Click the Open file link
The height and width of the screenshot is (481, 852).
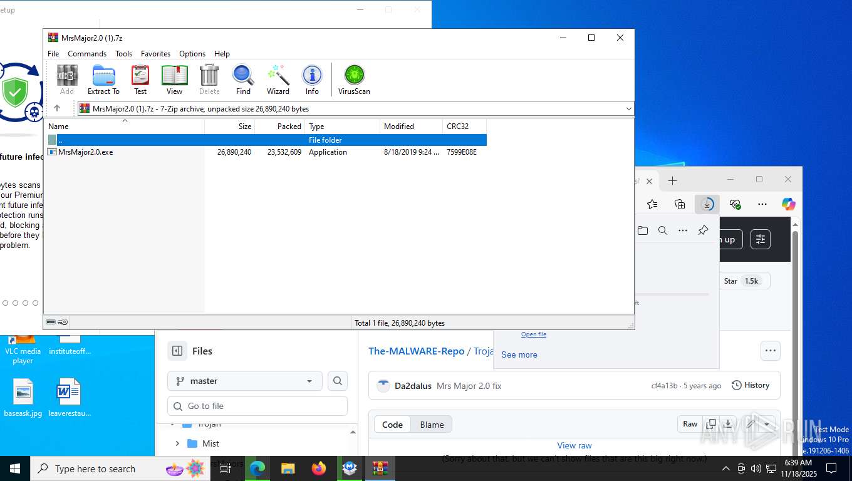(x=534, y=334)
